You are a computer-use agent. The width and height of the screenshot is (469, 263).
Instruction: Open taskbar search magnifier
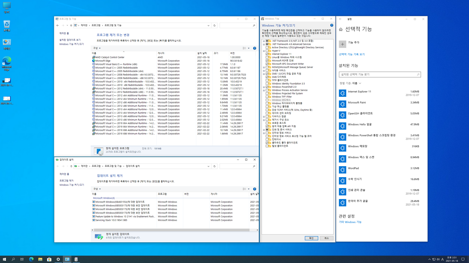click(13, 259)
